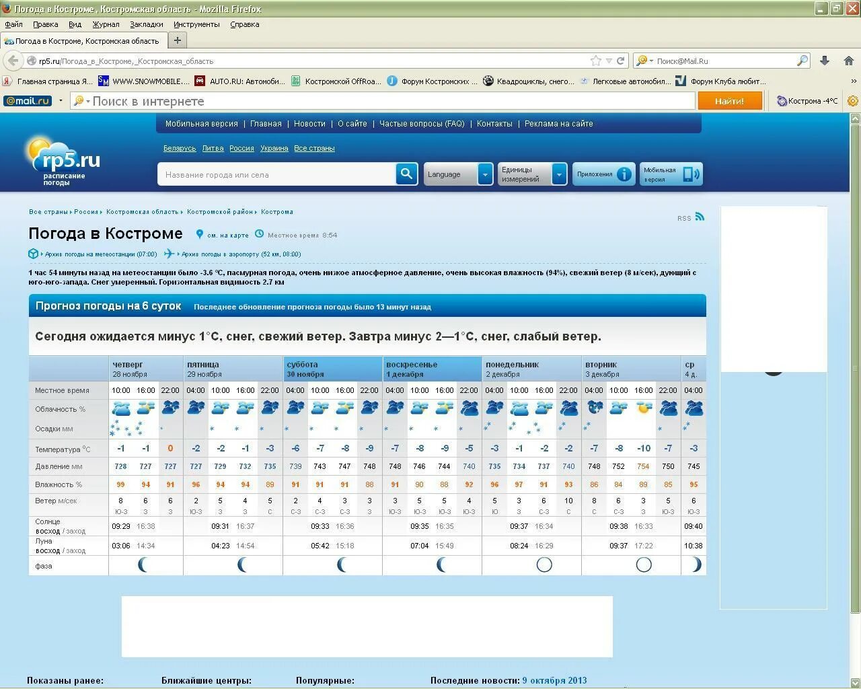Image resolution: width=861 pixels, height=689 pixels.
Task: Click the Кострома -4°C weather widget
Action: 807,101
